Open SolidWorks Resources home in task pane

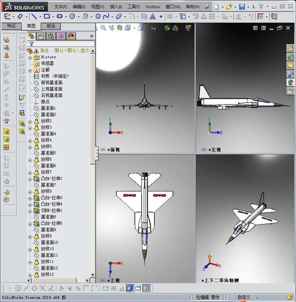click(x=290, y=48)
